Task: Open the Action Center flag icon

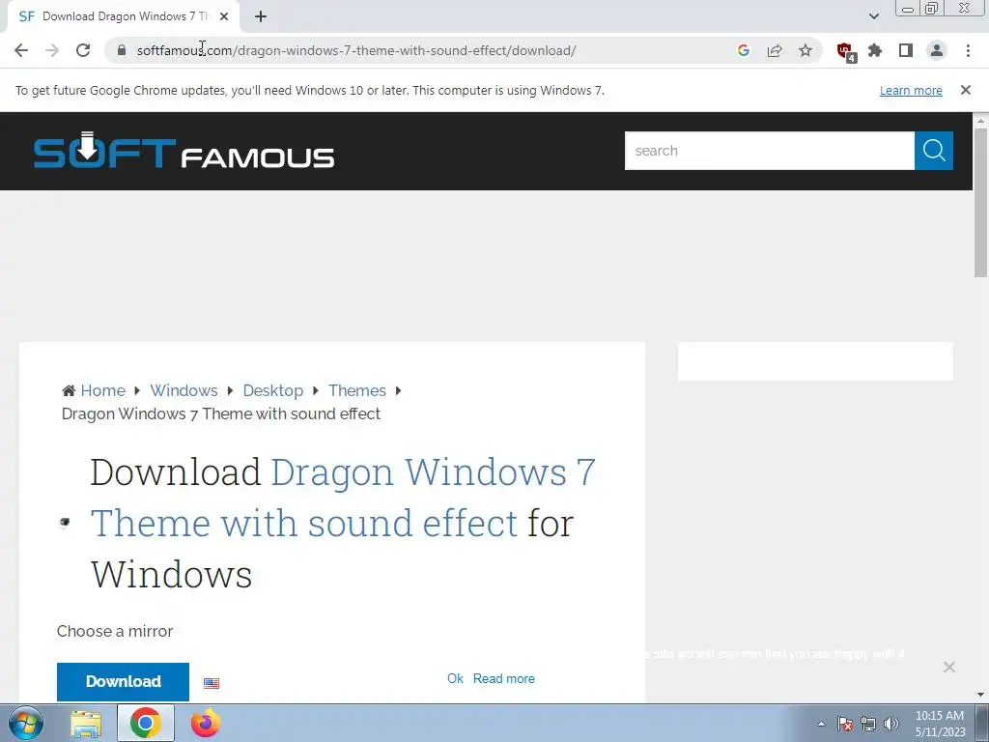Action: (844, 724)
